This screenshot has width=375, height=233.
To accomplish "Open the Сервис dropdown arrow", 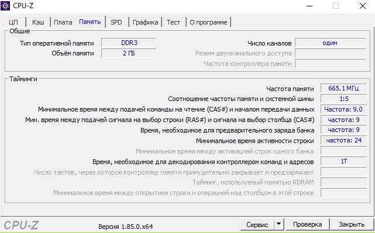I will coord(278,224).
